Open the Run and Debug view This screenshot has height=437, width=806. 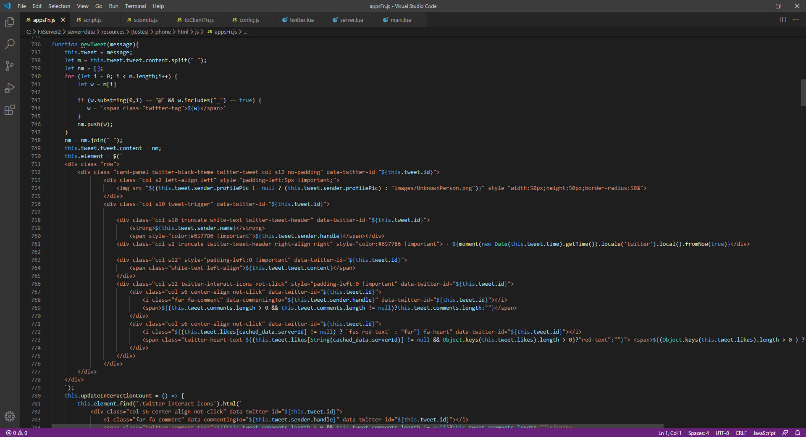point(9,88)
